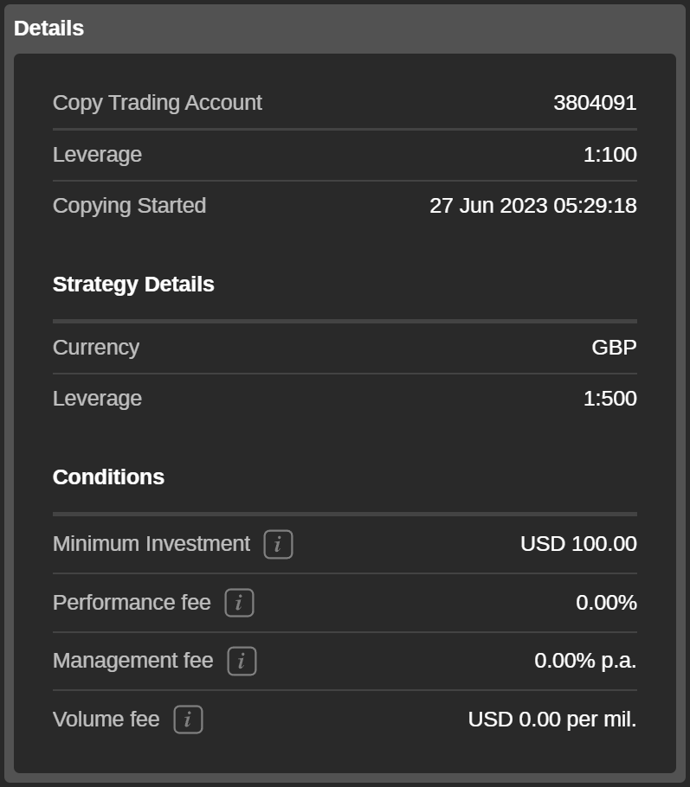Click the Copying Started date value
Image resolution: width=690 pixels, height=787 pixels.
coord(532,206)
